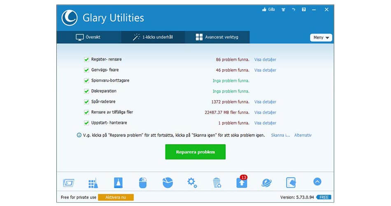Click the Alternativ link
The height and width of the screenshot is (206, 391).
coord(303,135)
